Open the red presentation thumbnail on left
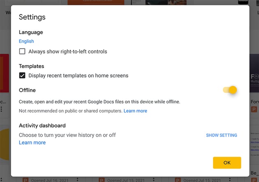This screenshot has width=259, height=182. [x=5, y=74]
